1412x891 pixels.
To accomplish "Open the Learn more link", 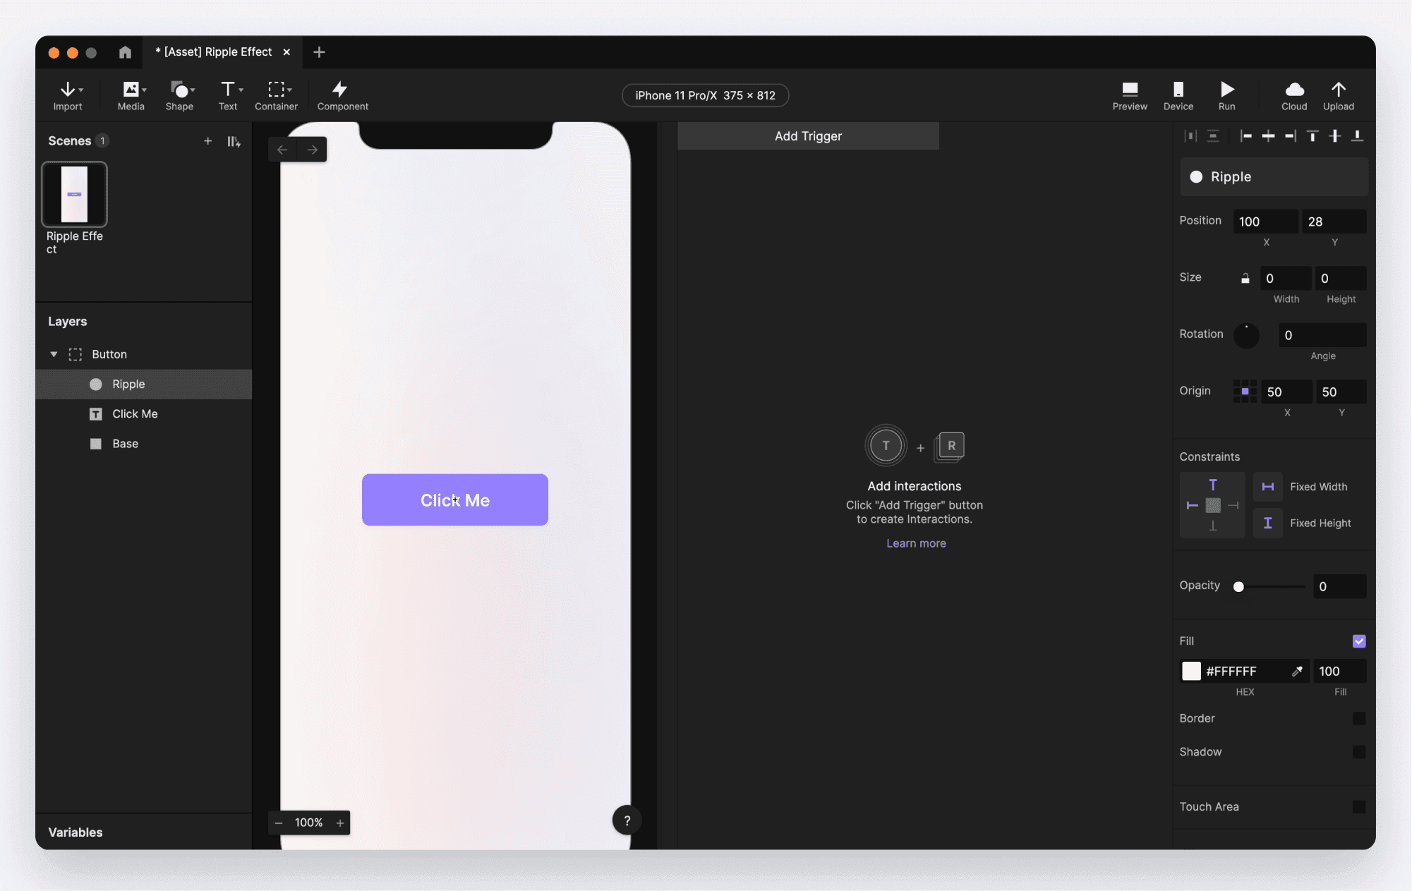I will click(915, 543).
